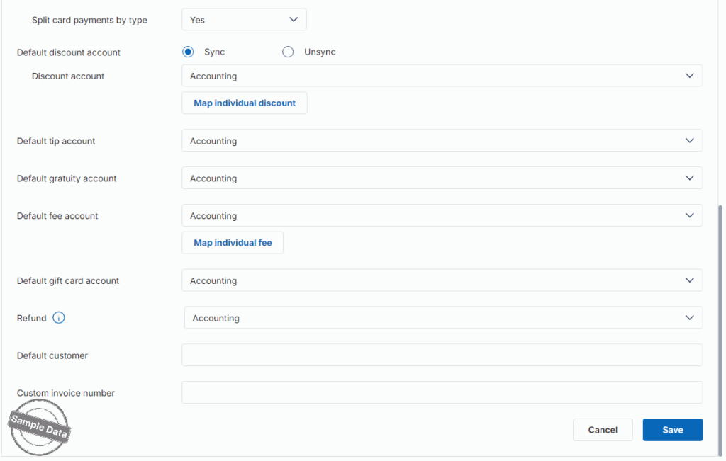
Task: Expand the Discount account dropdown
Action: point(442,76)
